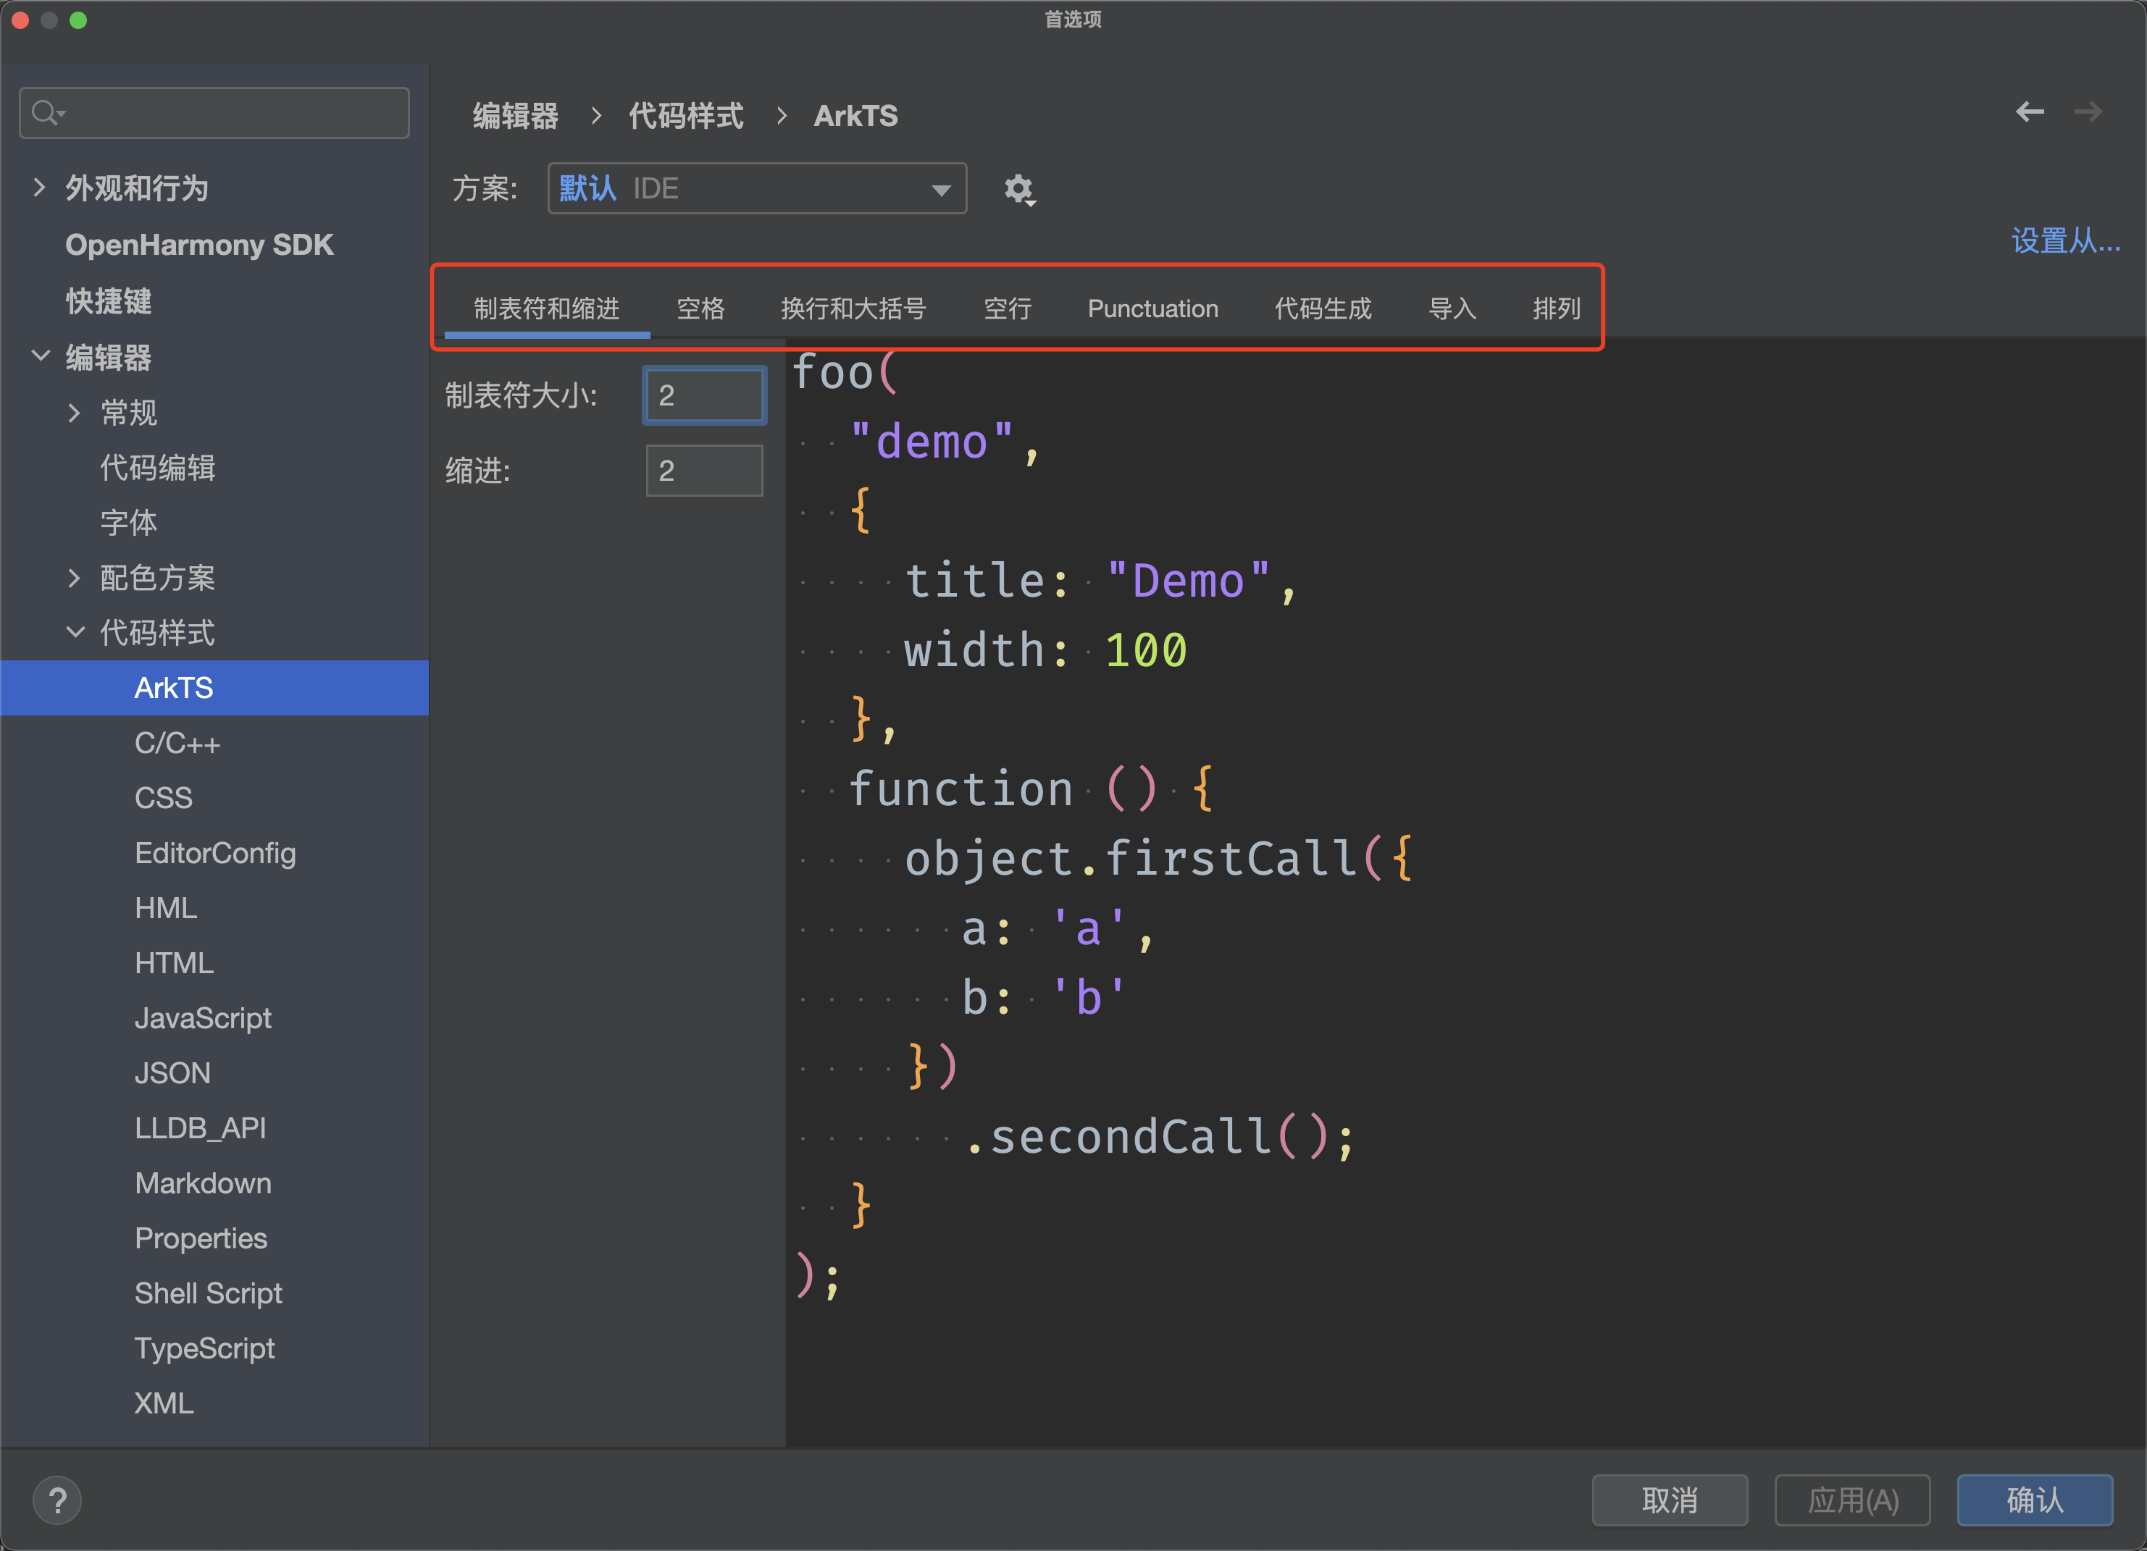Switch to the Punctuation tab
2147x1551 pixels.
(x=1152, y=308)
